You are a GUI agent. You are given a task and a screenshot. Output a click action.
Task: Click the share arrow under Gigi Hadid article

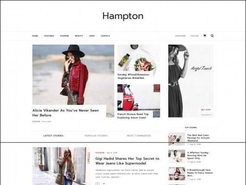click(104, 184)
